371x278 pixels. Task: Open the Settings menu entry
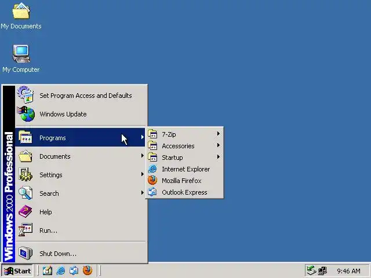[81, 175]
